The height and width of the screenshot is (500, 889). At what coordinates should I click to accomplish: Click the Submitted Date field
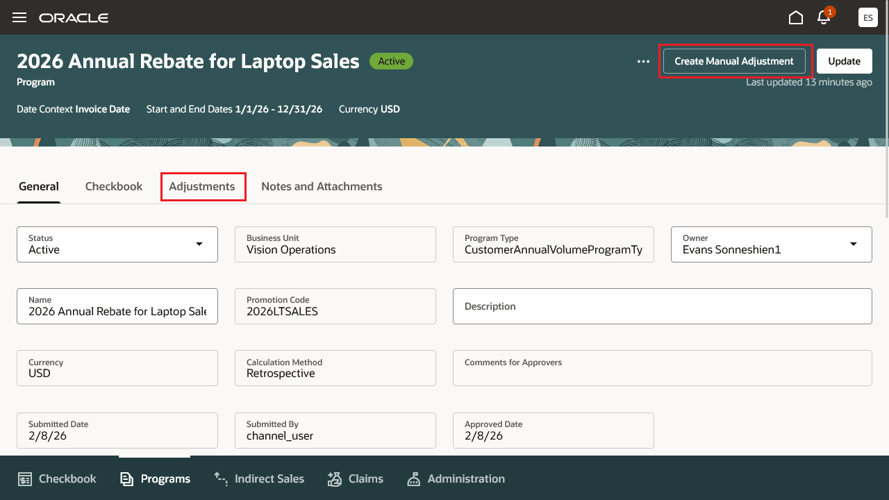(x=117, y=431)
